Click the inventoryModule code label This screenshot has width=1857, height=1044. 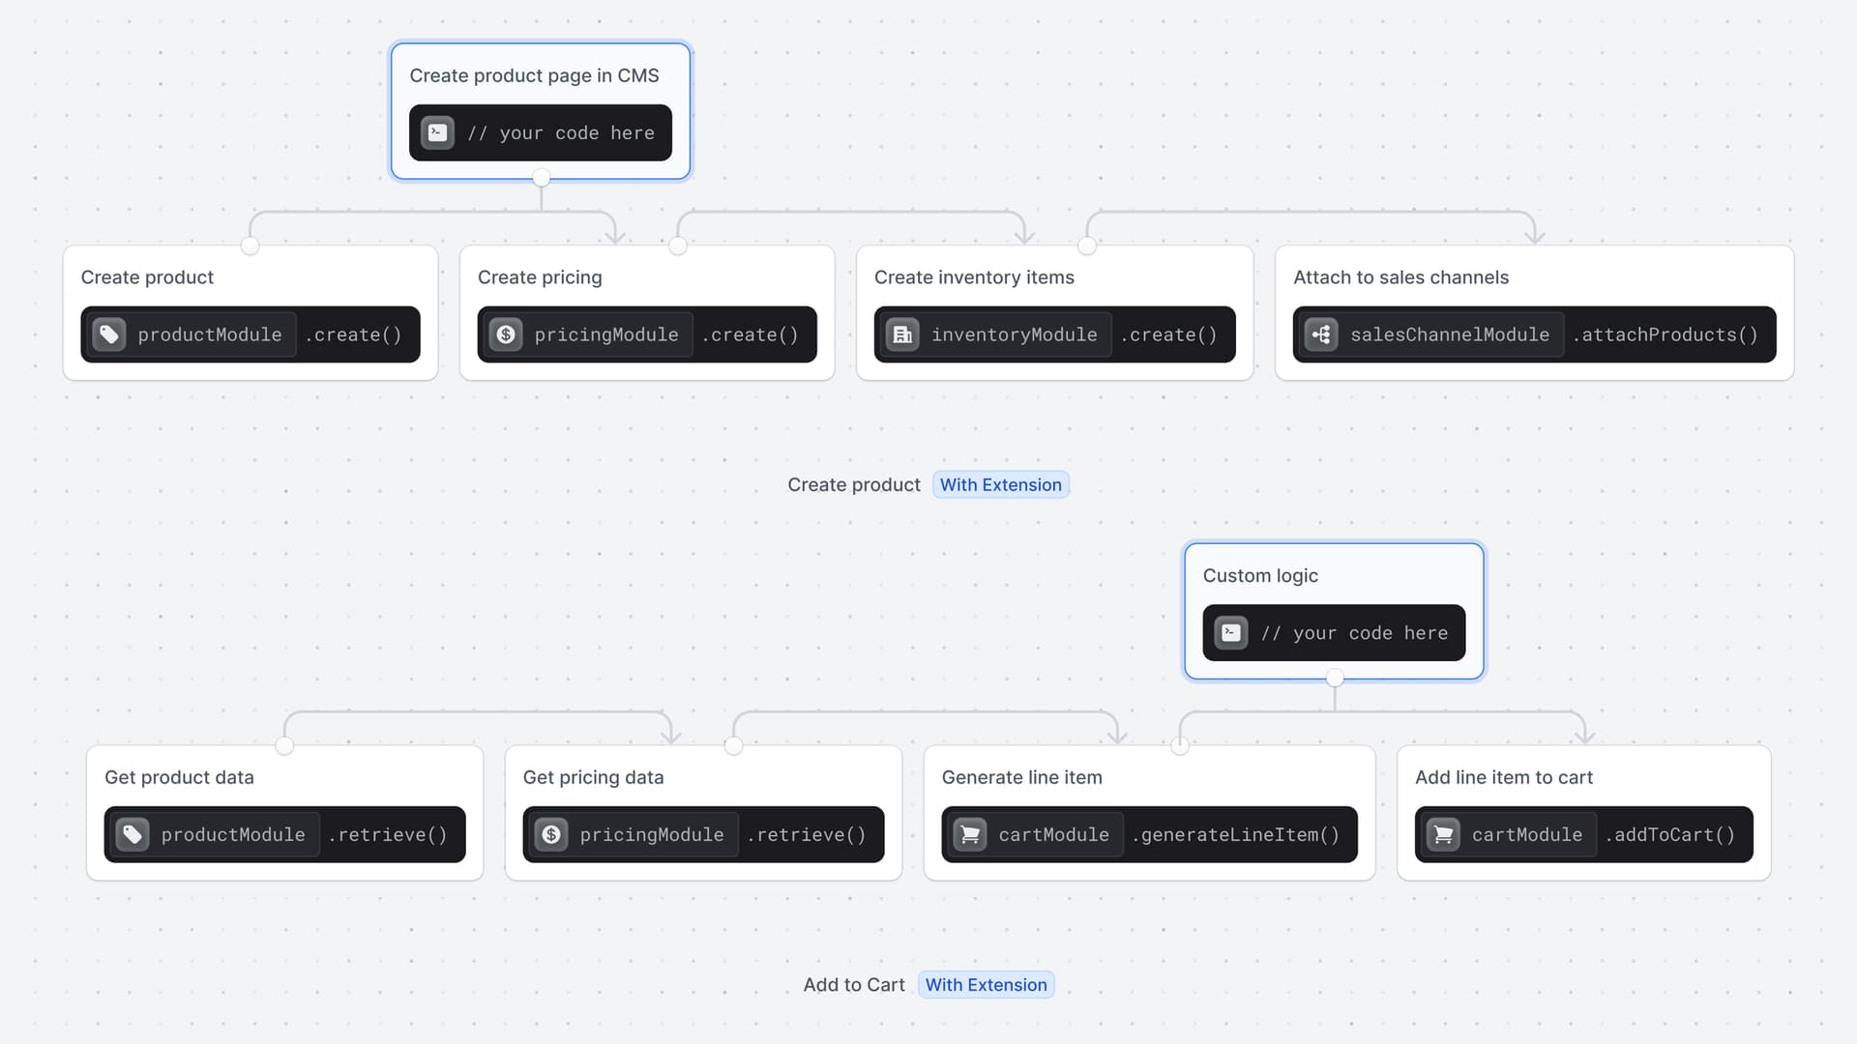coord(1014,334)
